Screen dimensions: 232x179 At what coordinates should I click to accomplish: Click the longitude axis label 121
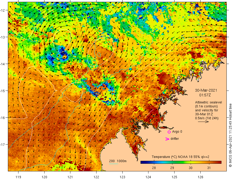(x=70, y=177)
